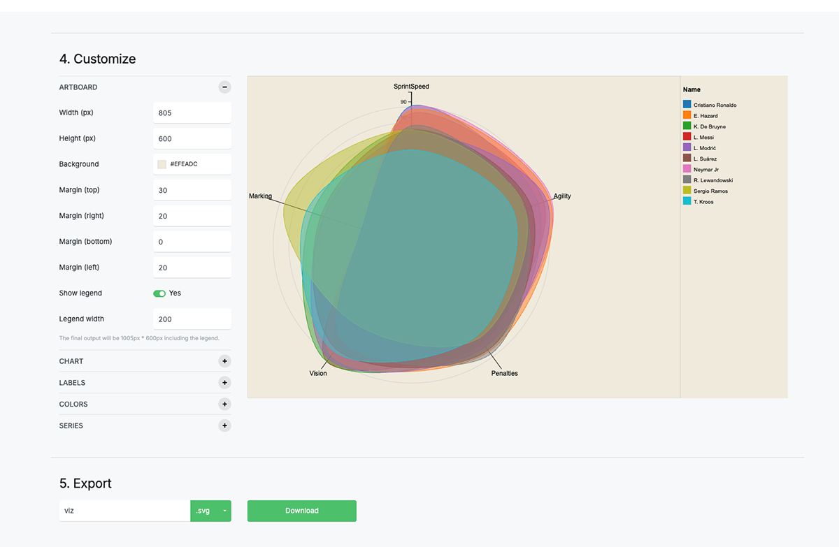The image size is (839, 547).
Task: Click the SprintSpeed axis label on the chart
Action: point(412,86)
